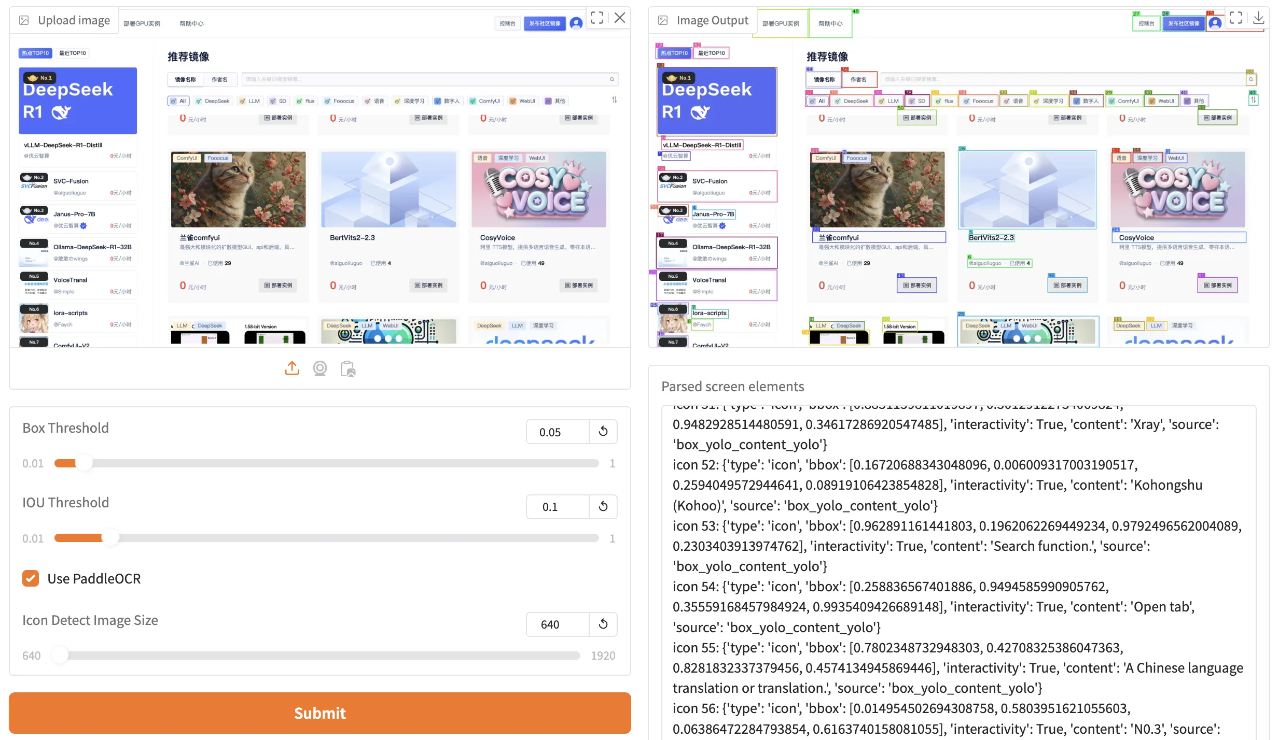This screenshot has width=1279, height=740.
Task: Click inside the Parsed screen elements textbox
Action: pos(958,573)
